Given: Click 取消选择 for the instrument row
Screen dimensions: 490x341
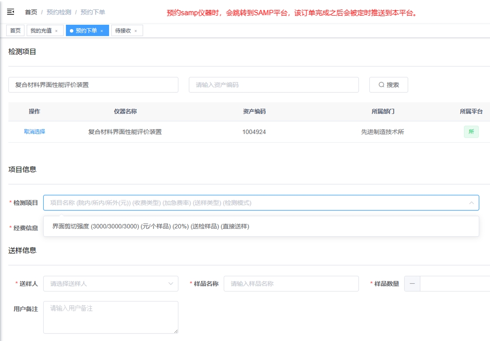Looking at the screenshot, I should point(34,132).
